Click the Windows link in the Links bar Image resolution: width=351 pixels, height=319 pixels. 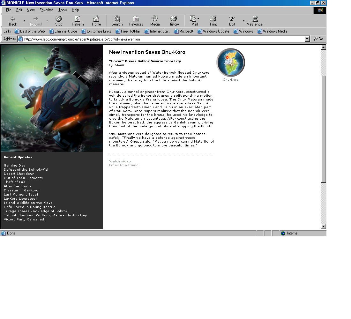pos(243,31)
